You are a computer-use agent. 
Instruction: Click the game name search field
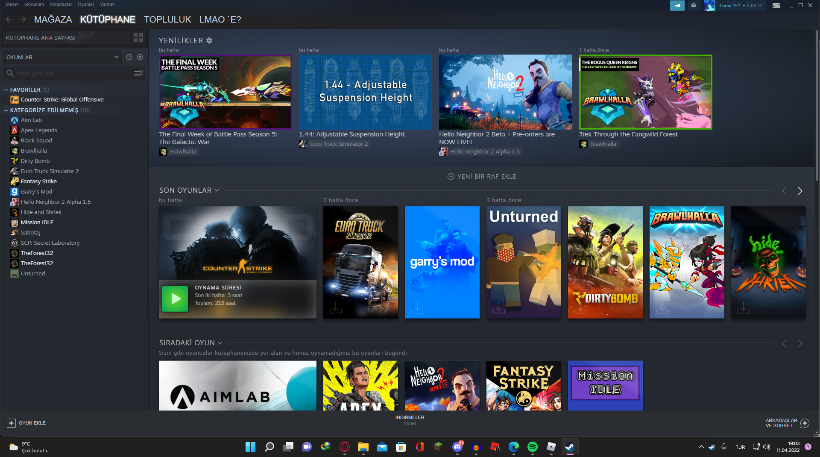(x=74, y=73)
